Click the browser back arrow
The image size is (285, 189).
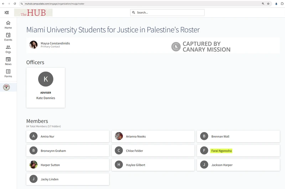click(x=3, y=4)
